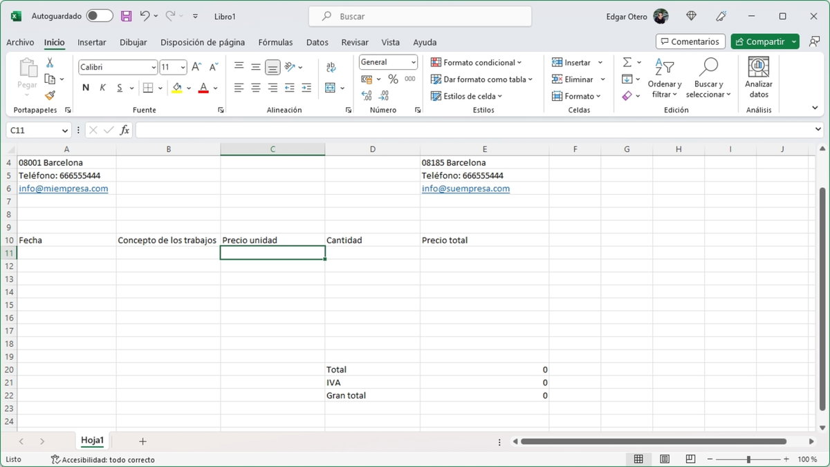Click the Wrap Text icon

(331, 67)
